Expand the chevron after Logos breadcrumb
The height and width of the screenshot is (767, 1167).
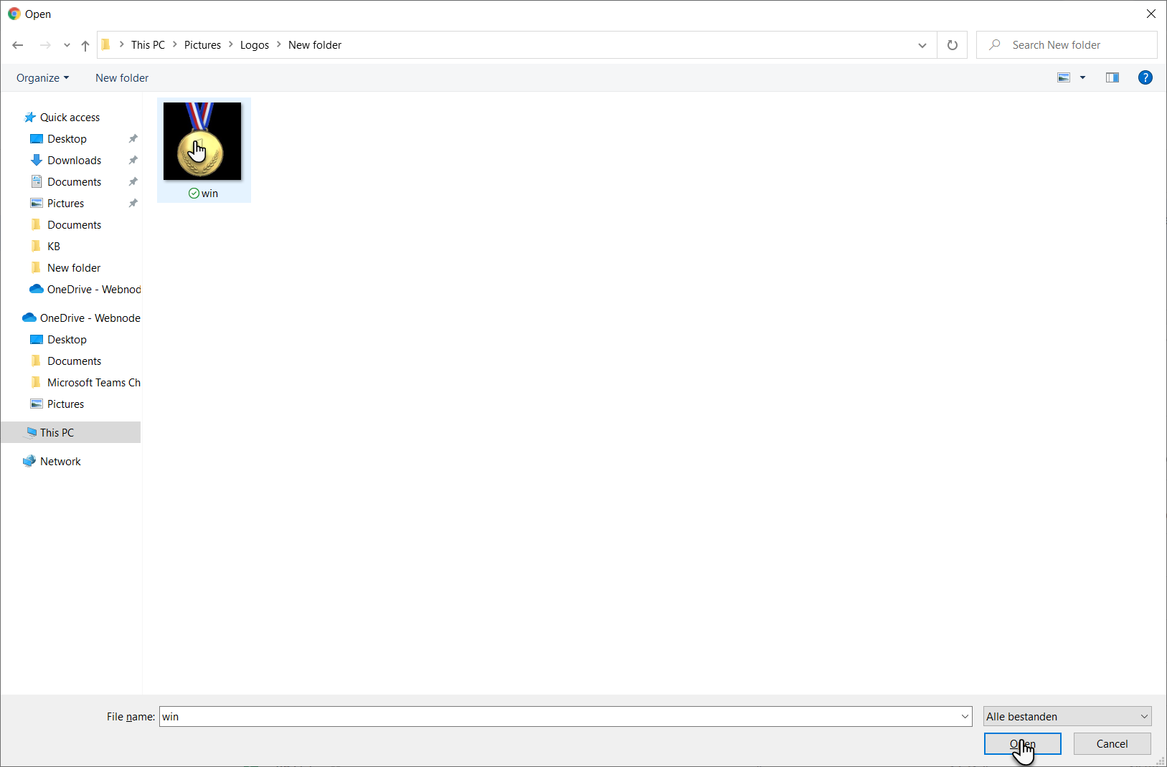[x=279, y=44]
